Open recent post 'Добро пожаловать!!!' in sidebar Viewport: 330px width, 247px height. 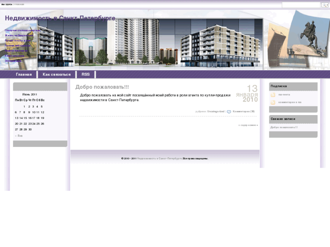point(284,127)
